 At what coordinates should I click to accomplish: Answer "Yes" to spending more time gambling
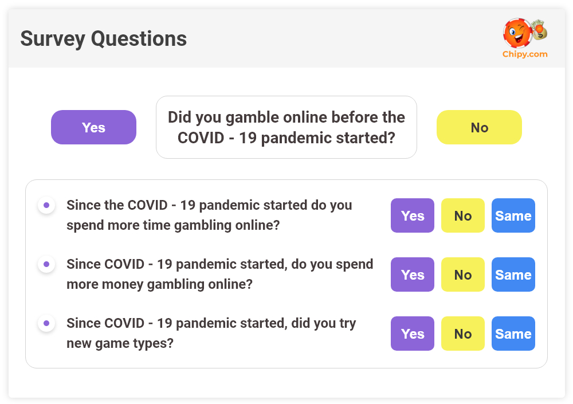pyautogui.click(x=412, y=215)
